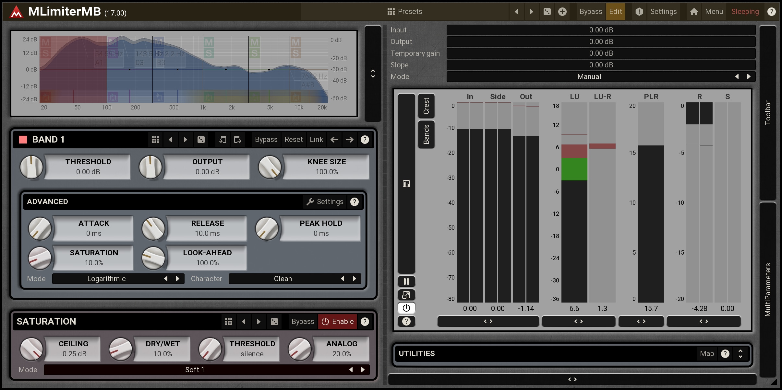Expand the Utilities panel arrows
Image resolution: width=782 pixels, height=390 pixels.
[x=740, y=353]
